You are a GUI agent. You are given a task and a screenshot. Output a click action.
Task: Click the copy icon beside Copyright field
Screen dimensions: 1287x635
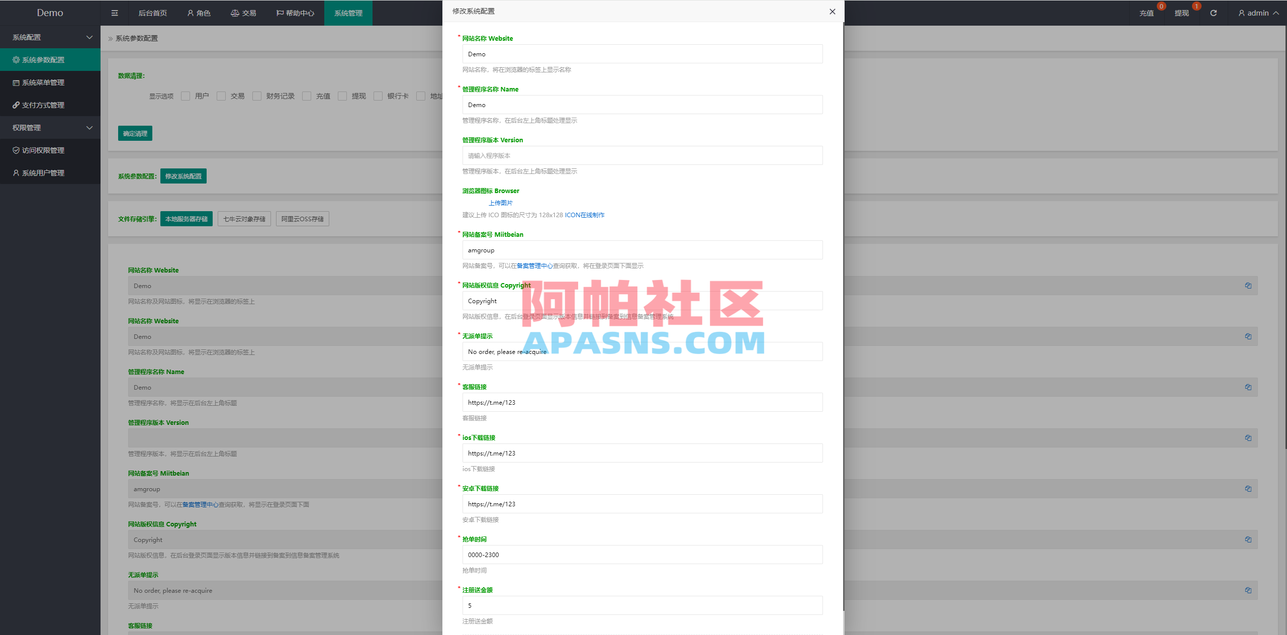click(1248, 540)
